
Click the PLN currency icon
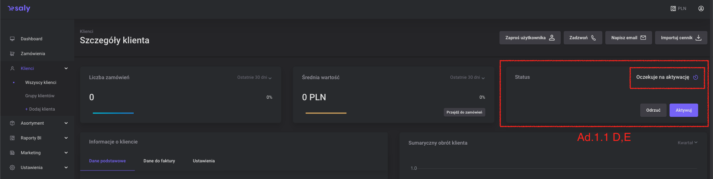[673, 9]
